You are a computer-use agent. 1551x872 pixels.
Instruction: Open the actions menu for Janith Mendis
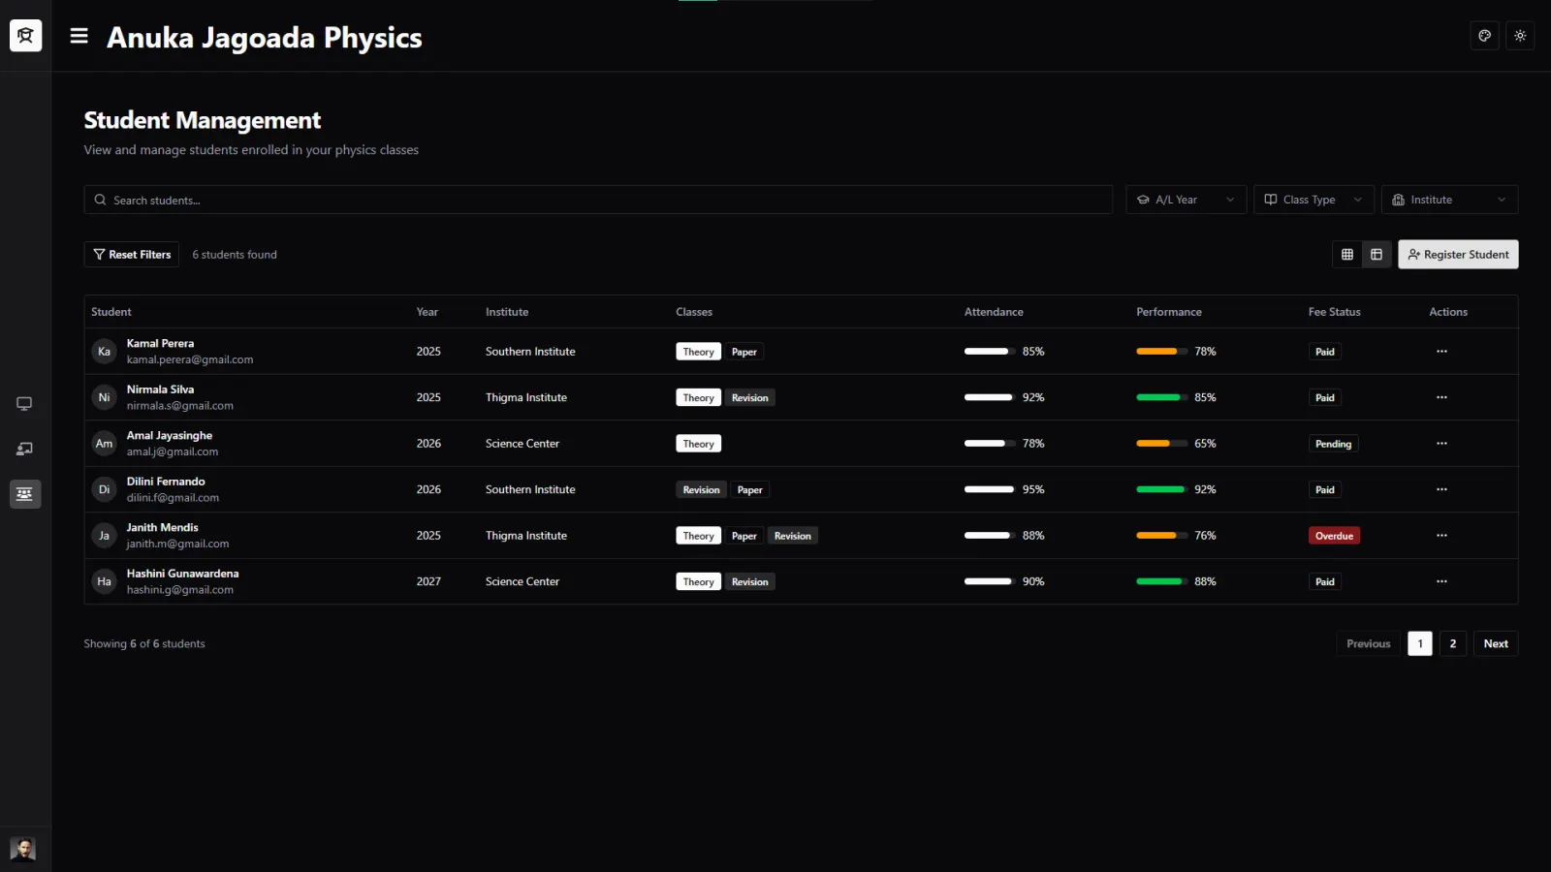pos(1441,536)
